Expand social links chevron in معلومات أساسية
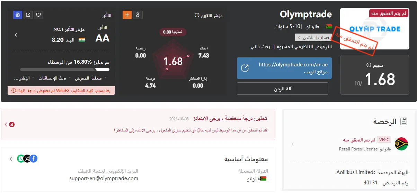This screenshot has height=193, width=417. coord(11,159)
